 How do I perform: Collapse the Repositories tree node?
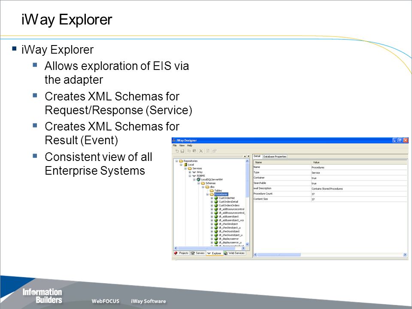point(176,161)
